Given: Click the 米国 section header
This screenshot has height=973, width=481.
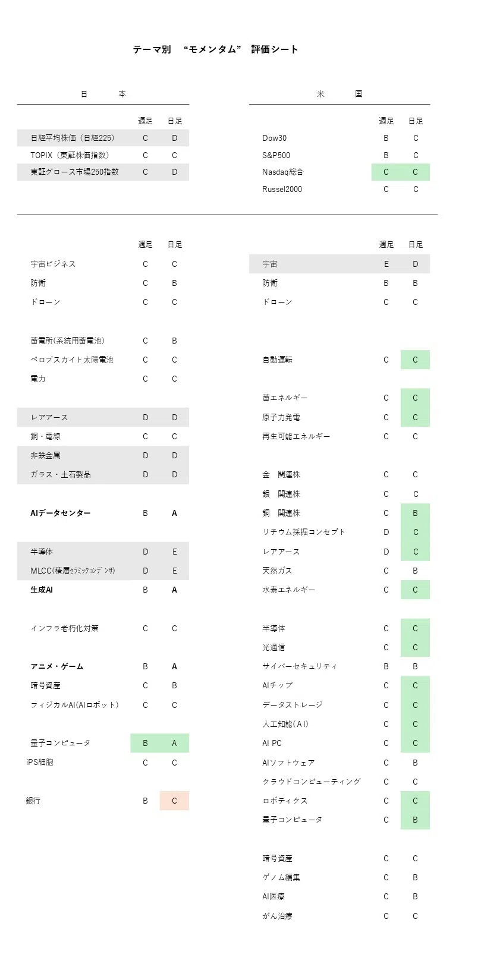Looking at the screenshot, I should 339,94.
